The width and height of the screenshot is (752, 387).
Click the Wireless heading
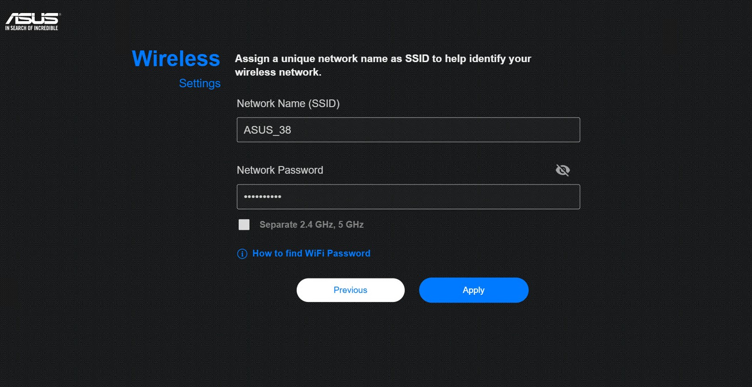[x=176, y=58]
